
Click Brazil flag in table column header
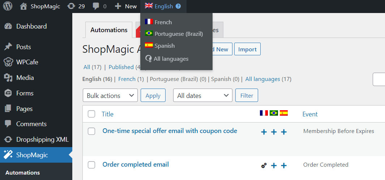(274, 113)
